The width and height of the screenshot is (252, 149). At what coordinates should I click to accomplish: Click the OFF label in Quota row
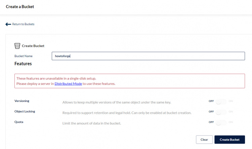pyautogui.click(x=211, y=122)
